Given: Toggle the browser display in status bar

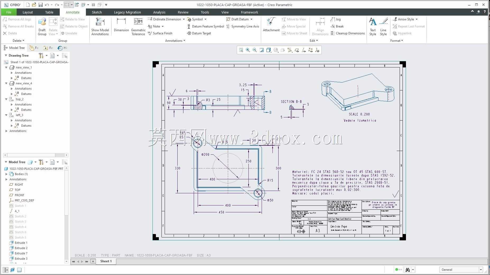Looking at the screenshot, I should [x=12, y=270].
